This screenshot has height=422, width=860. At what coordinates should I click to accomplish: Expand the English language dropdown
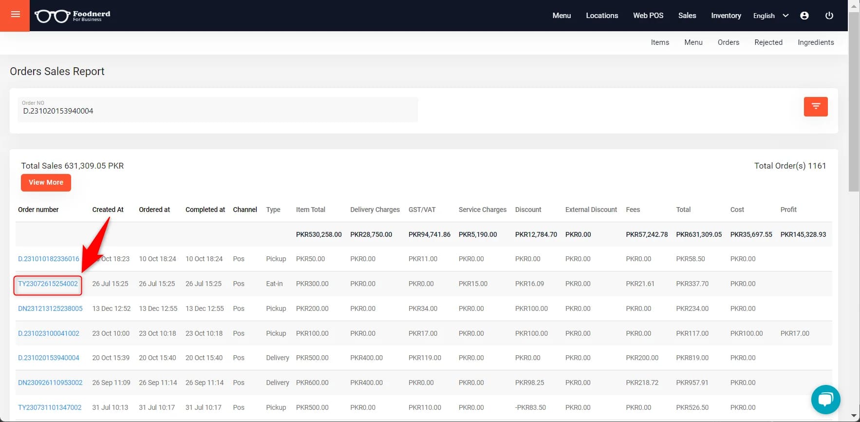coord(770,16)
